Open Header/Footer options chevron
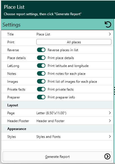 (110, 121)
